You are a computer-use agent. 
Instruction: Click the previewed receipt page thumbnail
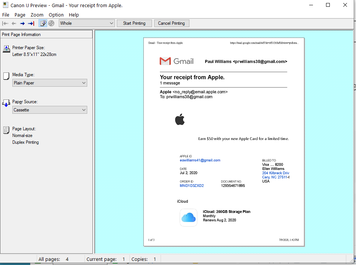[x=224, y=142]
